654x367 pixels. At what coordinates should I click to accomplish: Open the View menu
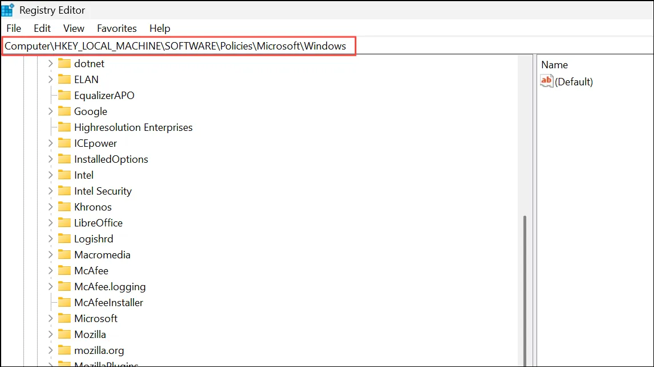74,28
